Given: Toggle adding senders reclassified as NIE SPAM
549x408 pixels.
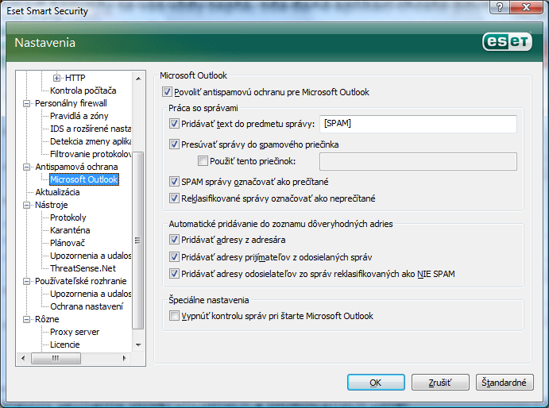Looking at the screenshot, I should [x=174, y=274].
